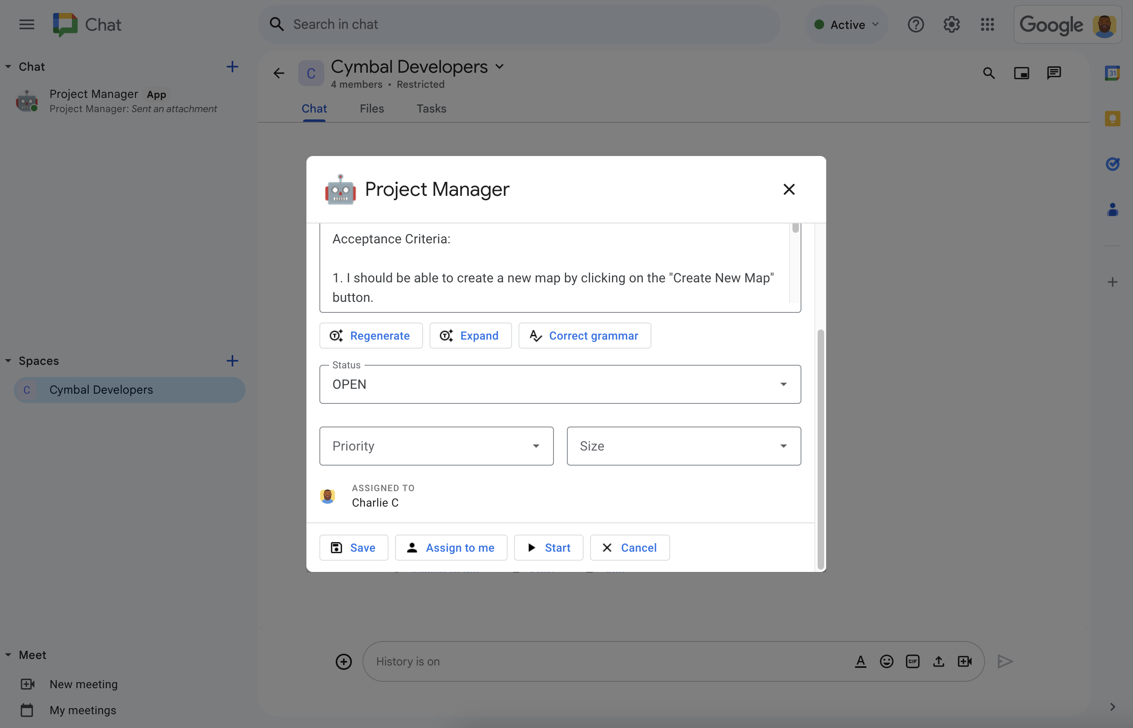
Task: Click the Save icon button
Action: click(337, 547)
